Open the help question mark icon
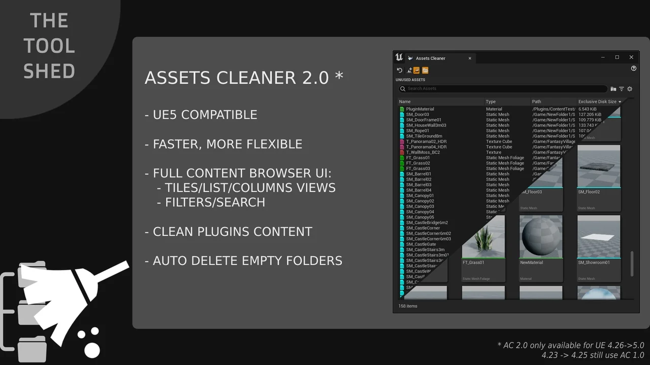Screen dimensions: 650x365 (633, 68)
